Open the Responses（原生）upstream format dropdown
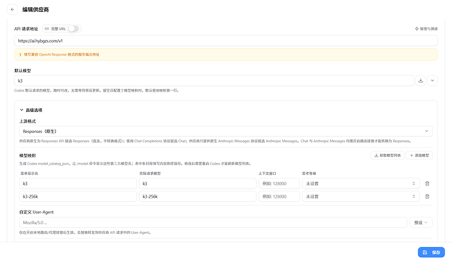 click(x=226, y=132)
